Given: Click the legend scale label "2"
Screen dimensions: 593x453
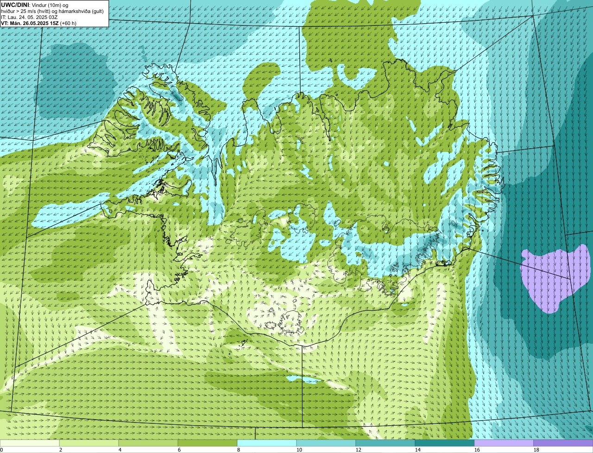Looking at the screenshot, I should click(x=61, y=450).
